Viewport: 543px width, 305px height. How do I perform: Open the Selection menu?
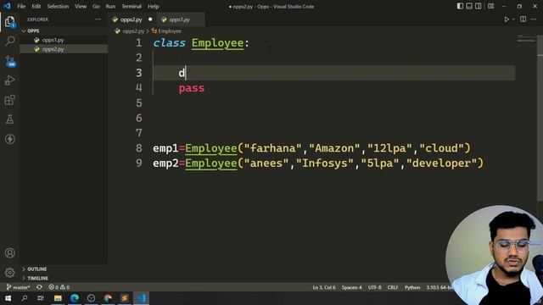pyautogui.click(x=58, y=6)
